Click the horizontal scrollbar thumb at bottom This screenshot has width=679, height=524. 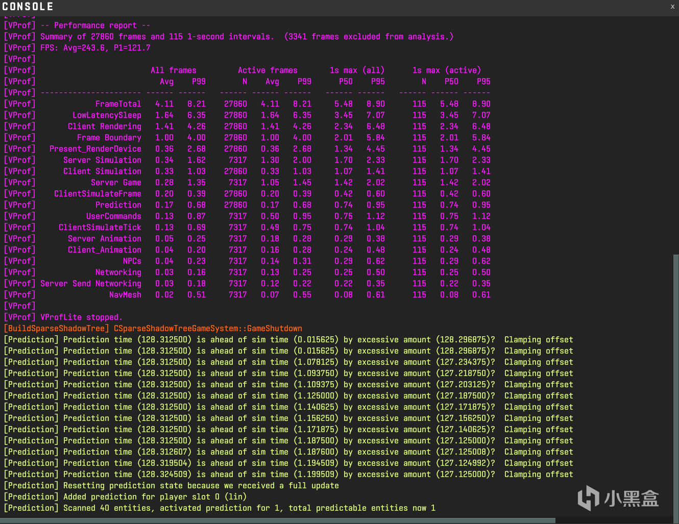click(x=278, y=521)
